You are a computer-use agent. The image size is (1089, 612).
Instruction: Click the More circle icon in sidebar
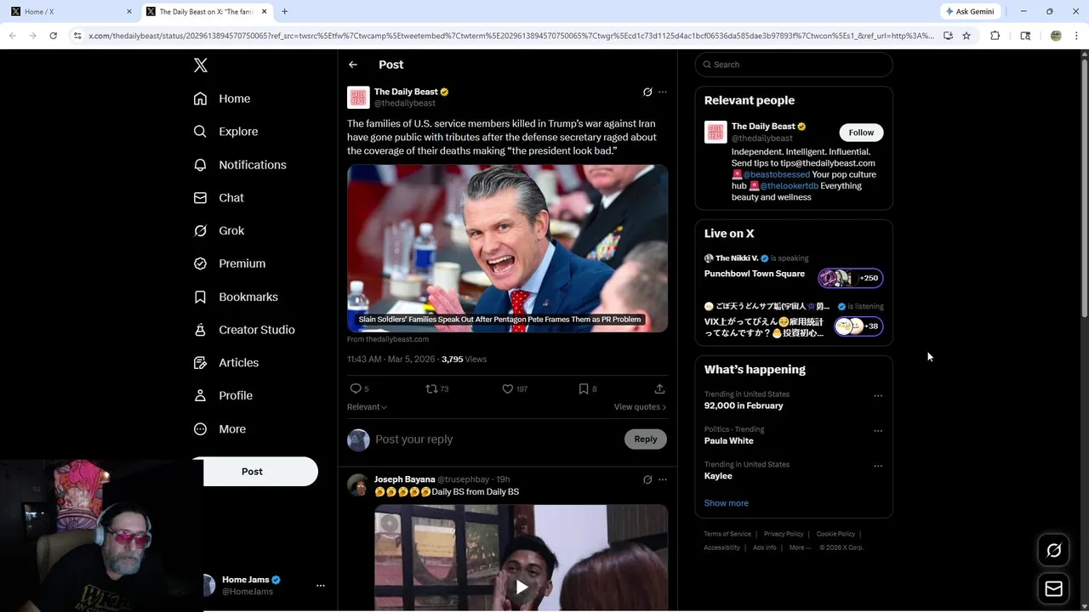(x=201, y=428)
